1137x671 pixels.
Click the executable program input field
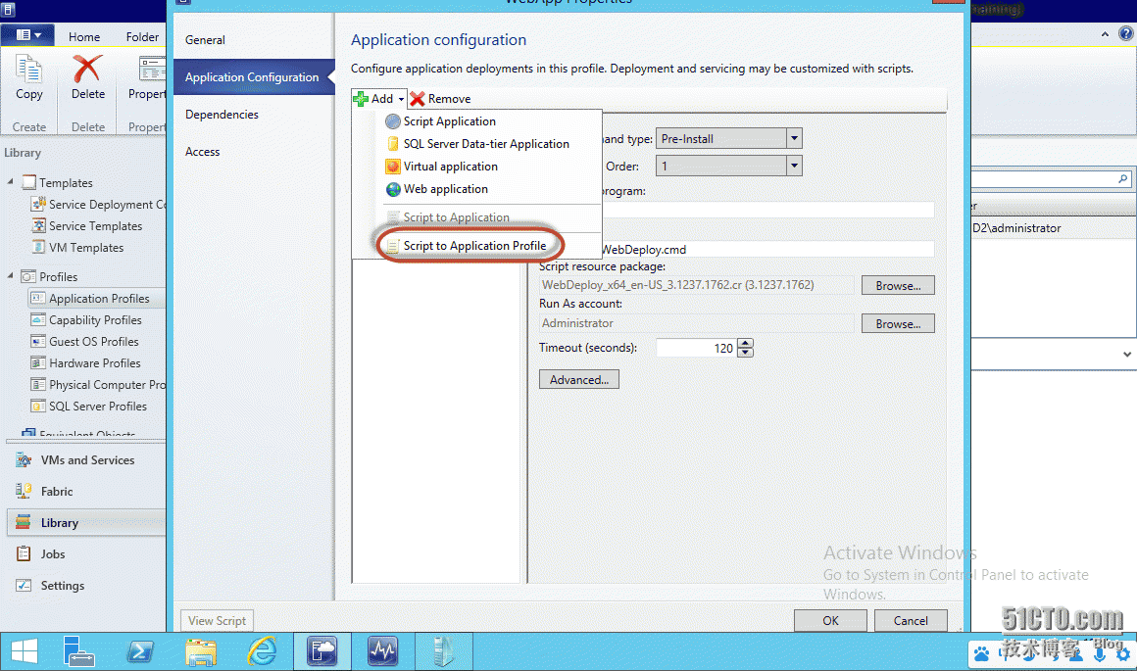click(767, 211)
